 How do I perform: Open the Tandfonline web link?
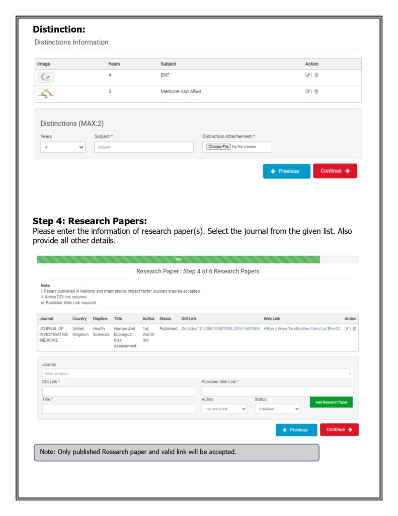click(302, 329)
